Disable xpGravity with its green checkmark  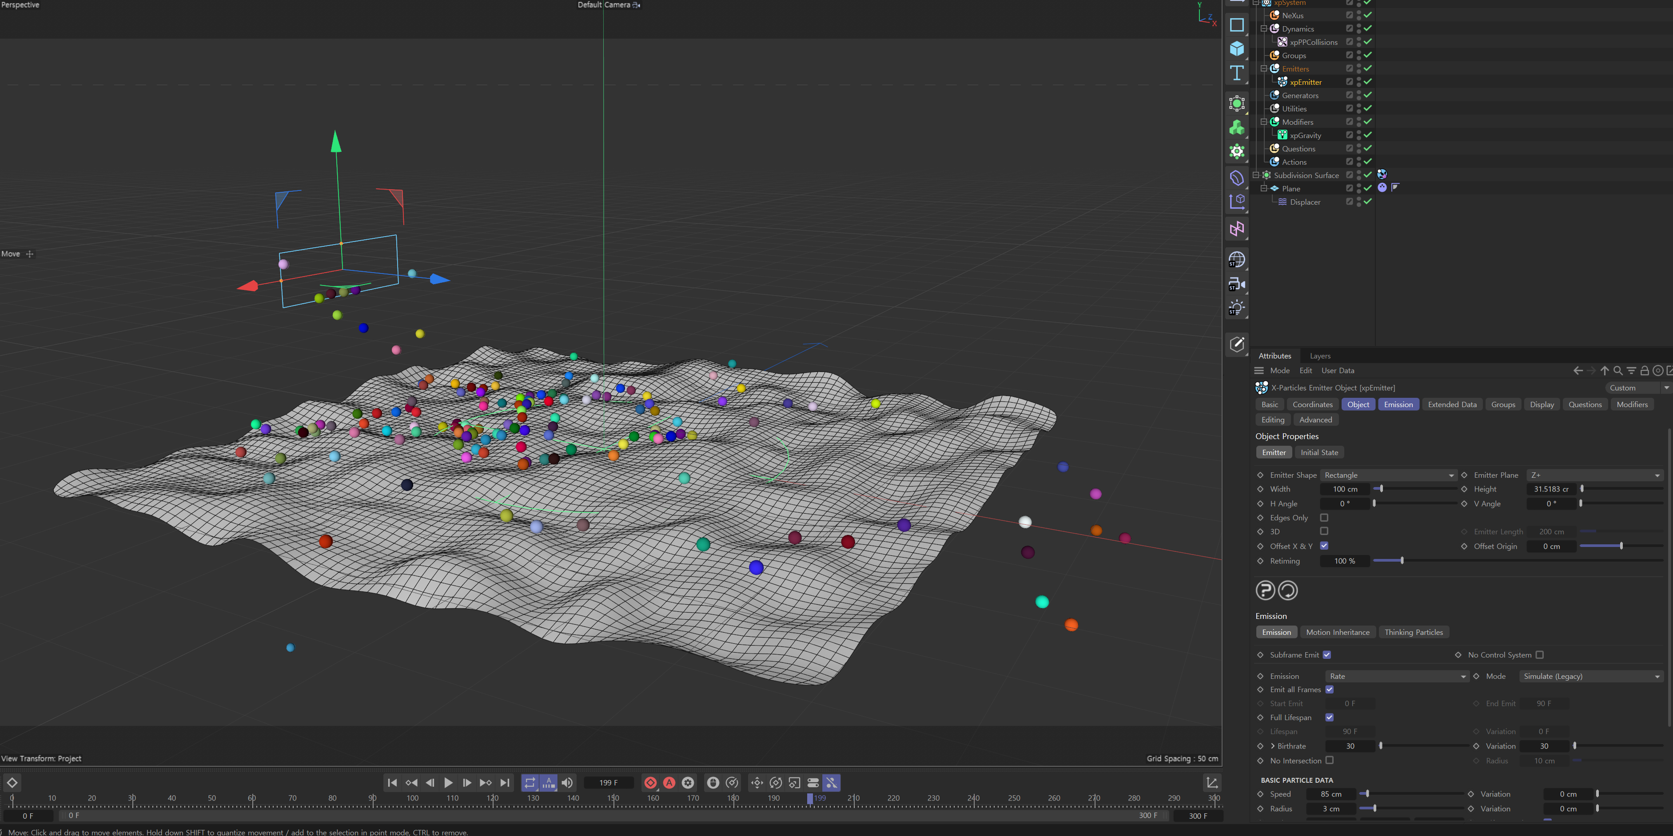click(x=1367, y=135)
